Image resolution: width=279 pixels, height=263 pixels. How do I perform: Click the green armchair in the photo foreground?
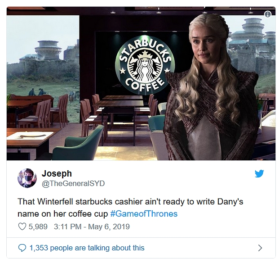78,144
